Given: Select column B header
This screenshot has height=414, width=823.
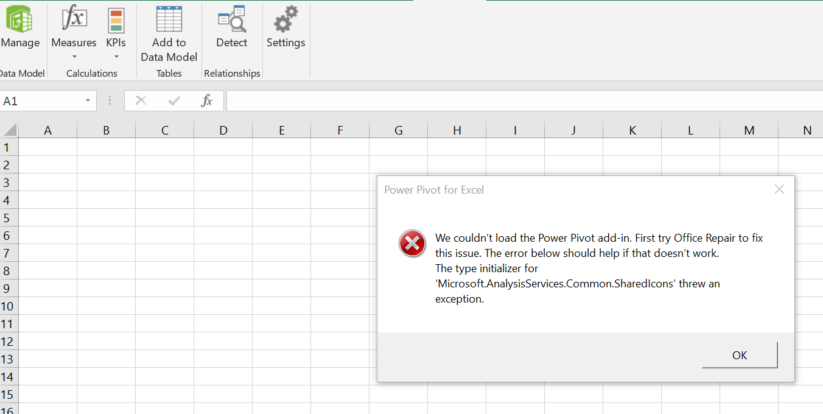Looking at the screenshot, I should [106, 130].
